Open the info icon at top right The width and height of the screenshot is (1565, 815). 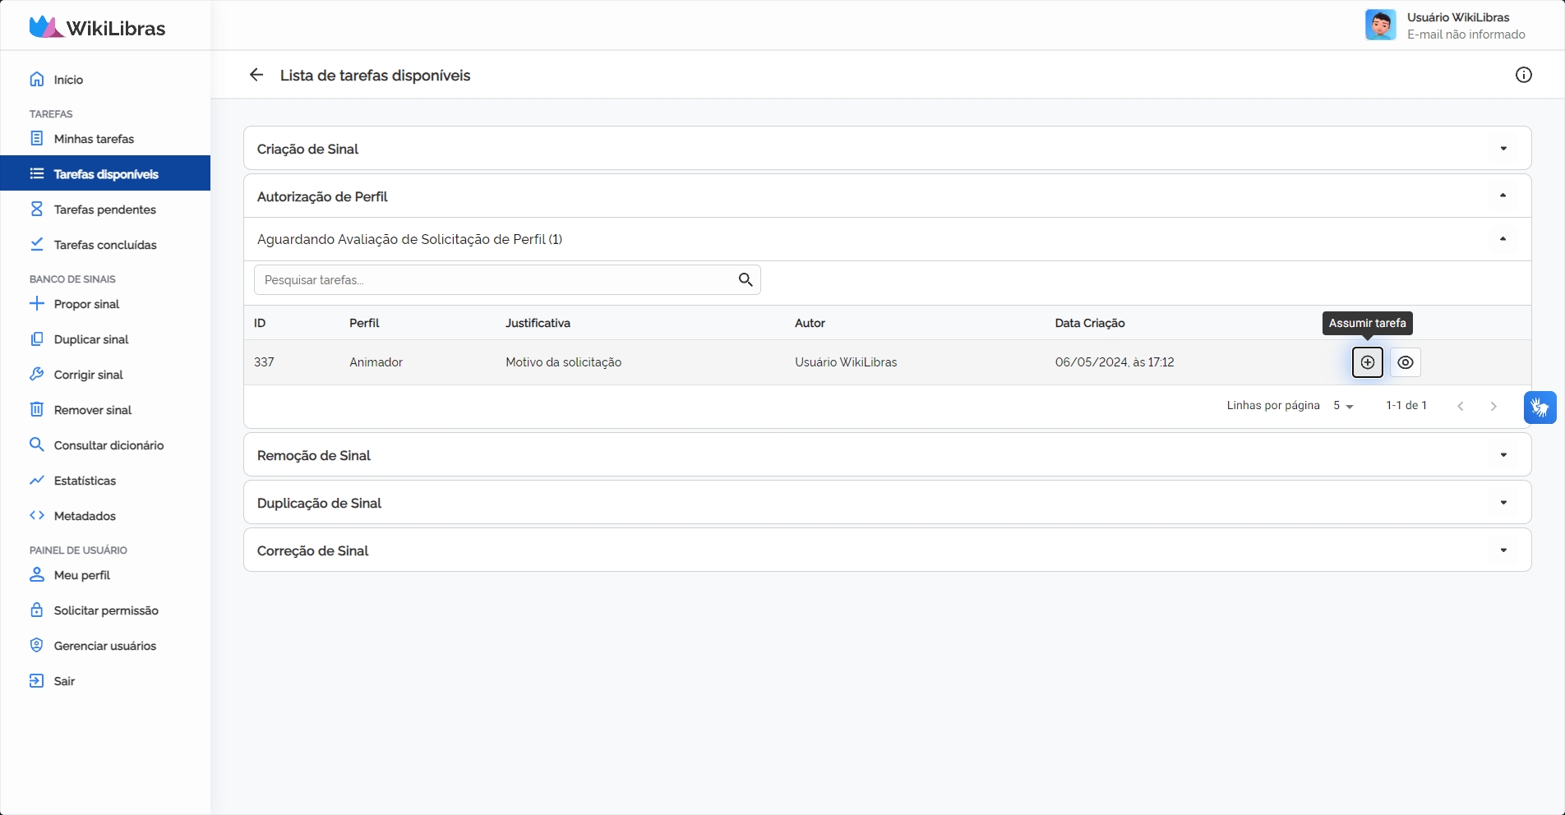pos(1523,75)
